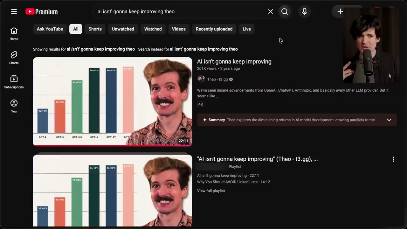Open the You sidebar section
The height and width of the screenshot is (229, 407).
click(x=14, y=106)
